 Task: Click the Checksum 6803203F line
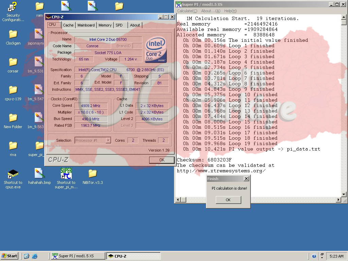[x=204, y=160]
